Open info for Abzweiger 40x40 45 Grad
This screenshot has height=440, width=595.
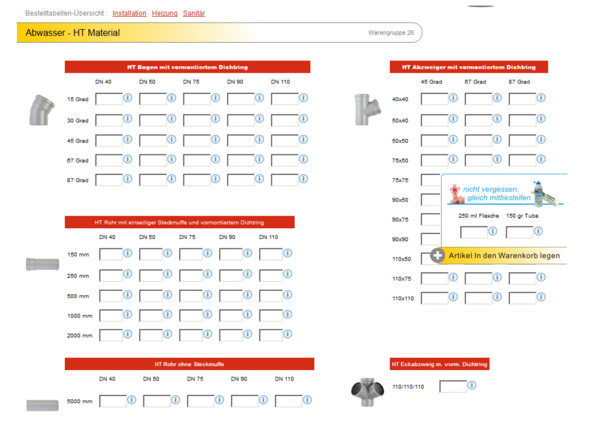tap(454, 98)
